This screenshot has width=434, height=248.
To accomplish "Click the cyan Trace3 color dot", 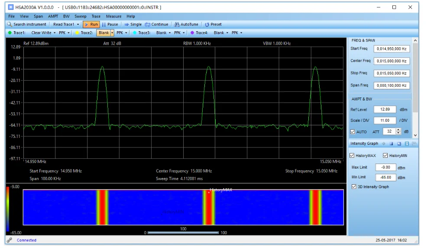I will [135, 33].
